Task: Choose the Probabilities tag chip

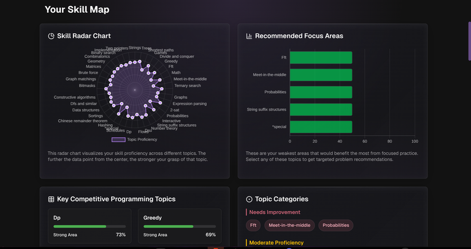Action: pos(335,225)
